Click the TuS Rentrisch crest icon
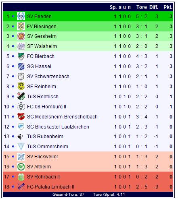The width and height of the screenshot is (178, 199). click(x=21, y=96)
